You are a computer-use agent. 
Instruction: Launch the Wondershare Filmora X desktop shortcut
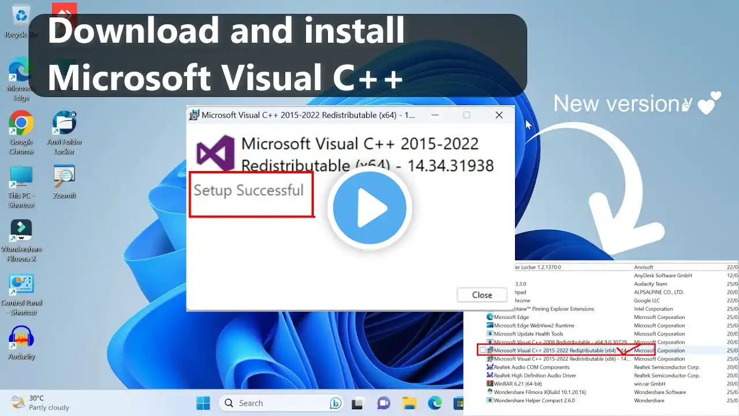[x=21, y=240]
